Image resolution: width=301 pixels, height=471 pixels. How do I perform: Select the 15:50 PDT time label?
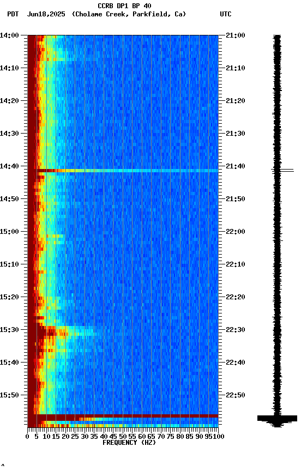pyautogui.click(x=9, y=395)
